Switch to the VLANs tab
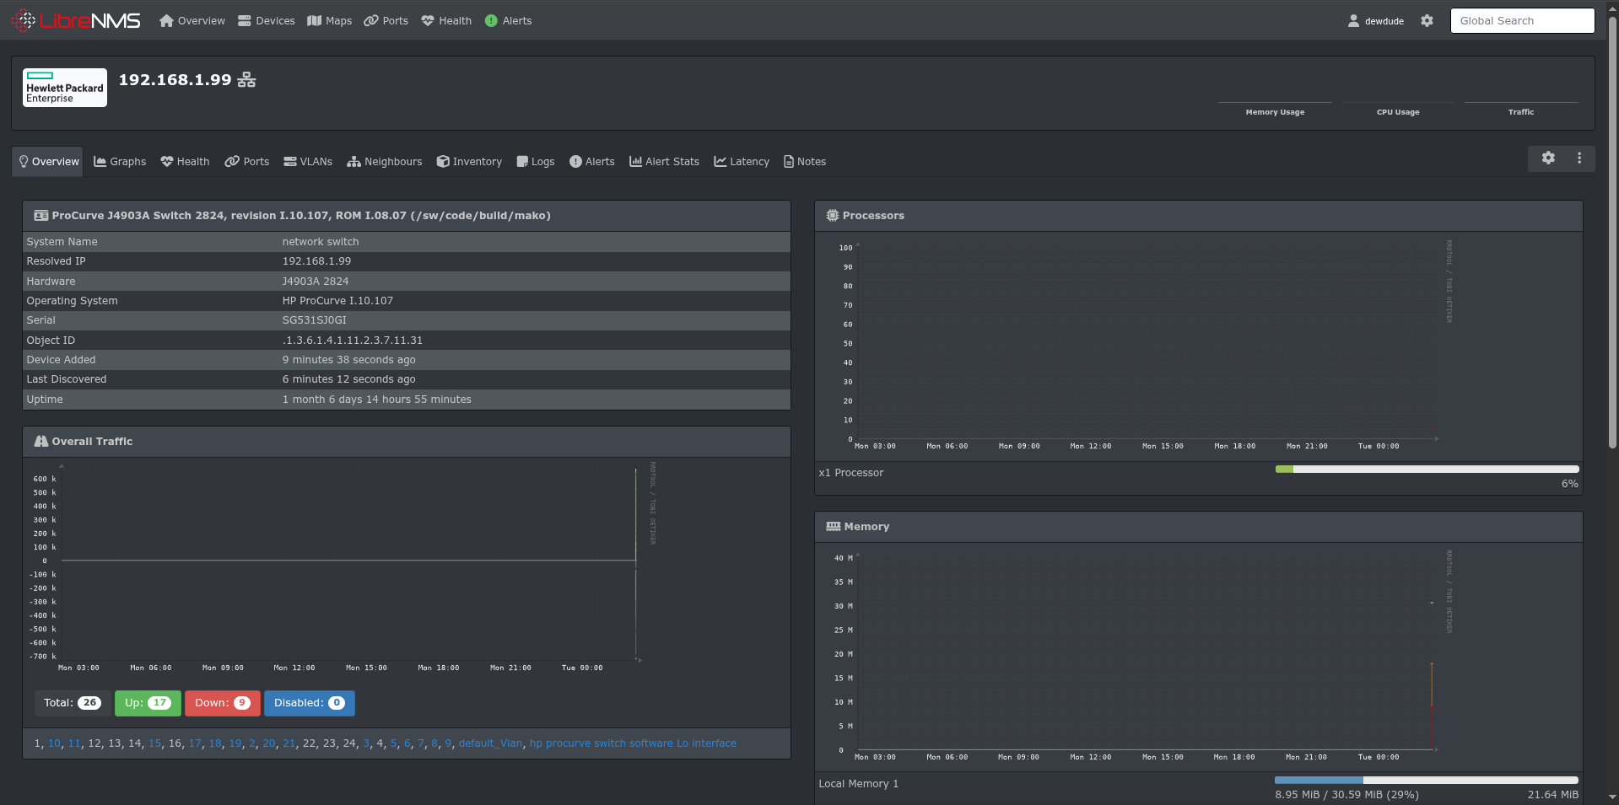Screen dimensions: 1619x805 click(x=308, y=161)
